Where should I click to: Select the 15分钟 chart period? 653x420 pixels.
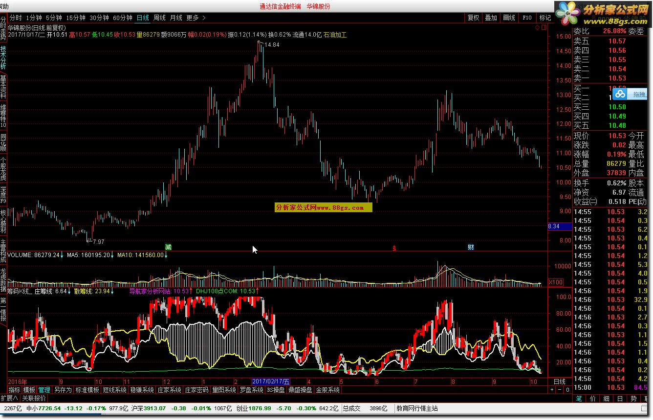point(75,18)
